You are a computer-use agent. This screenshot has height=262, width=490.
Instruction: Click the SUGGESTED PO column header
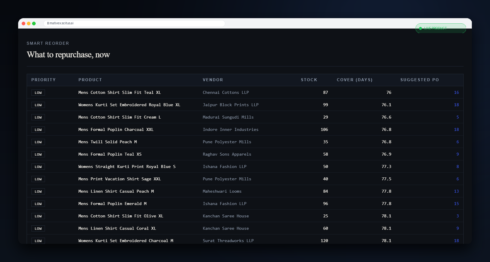(x=420, y=80)
